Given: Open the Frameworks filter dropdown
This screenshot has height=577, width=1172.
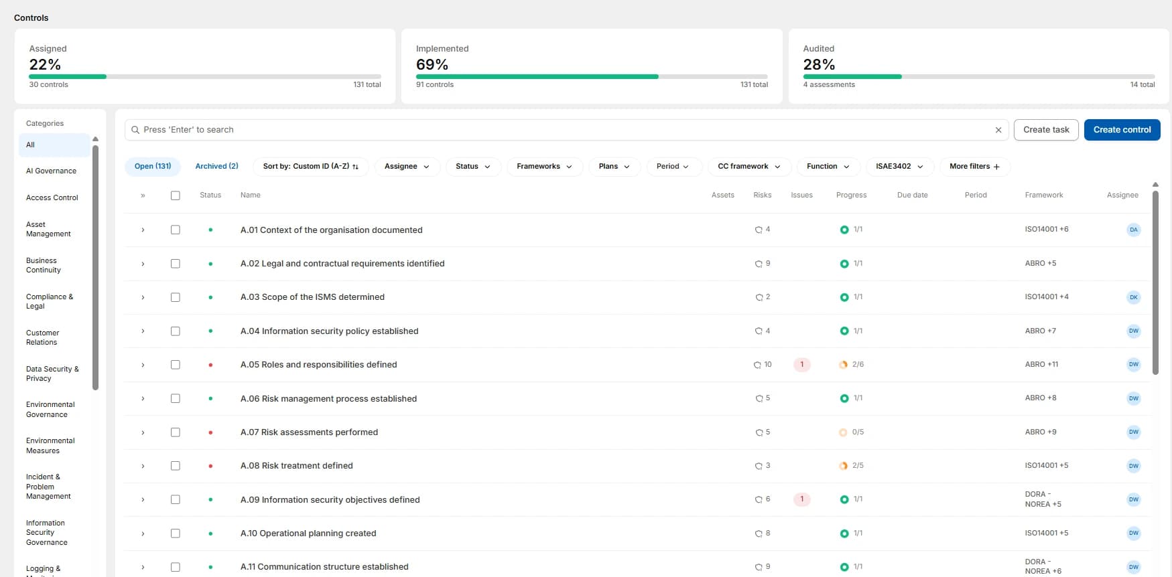Looking at the screenshot, I should 545,167.
